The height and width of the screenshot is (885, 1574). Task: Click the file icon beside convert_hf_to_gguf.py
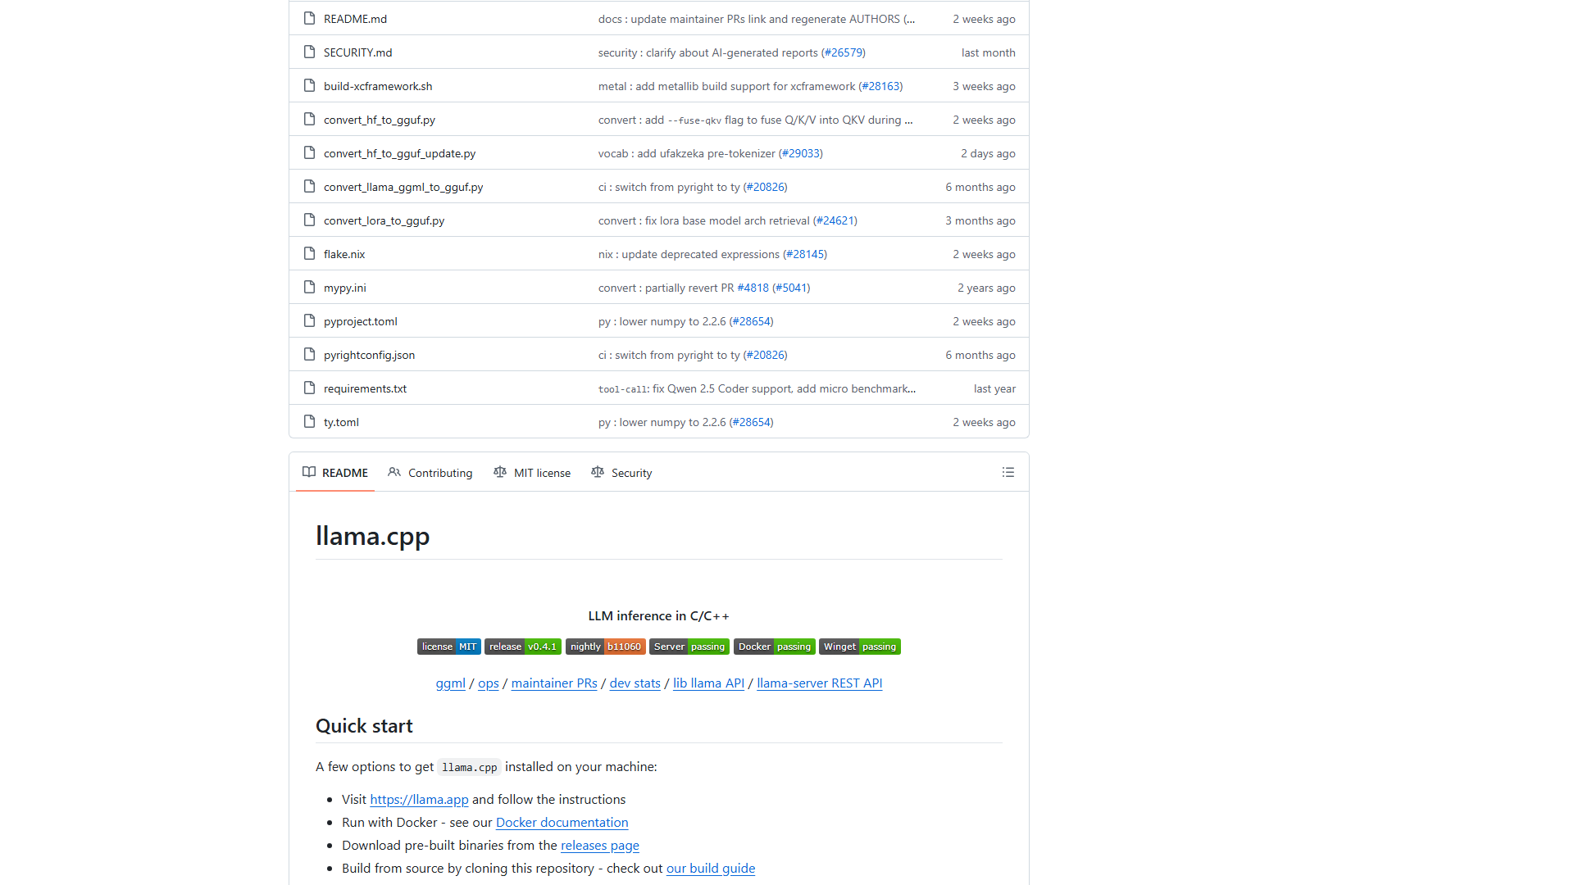point(309,119)
